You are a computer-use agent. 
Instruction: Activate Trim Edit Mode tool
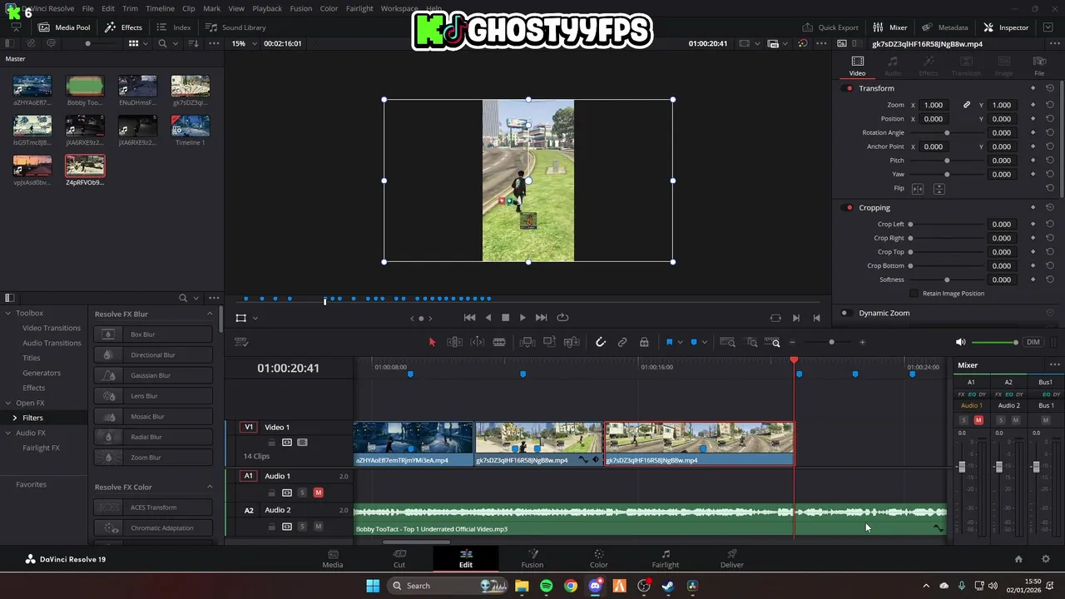454,342
